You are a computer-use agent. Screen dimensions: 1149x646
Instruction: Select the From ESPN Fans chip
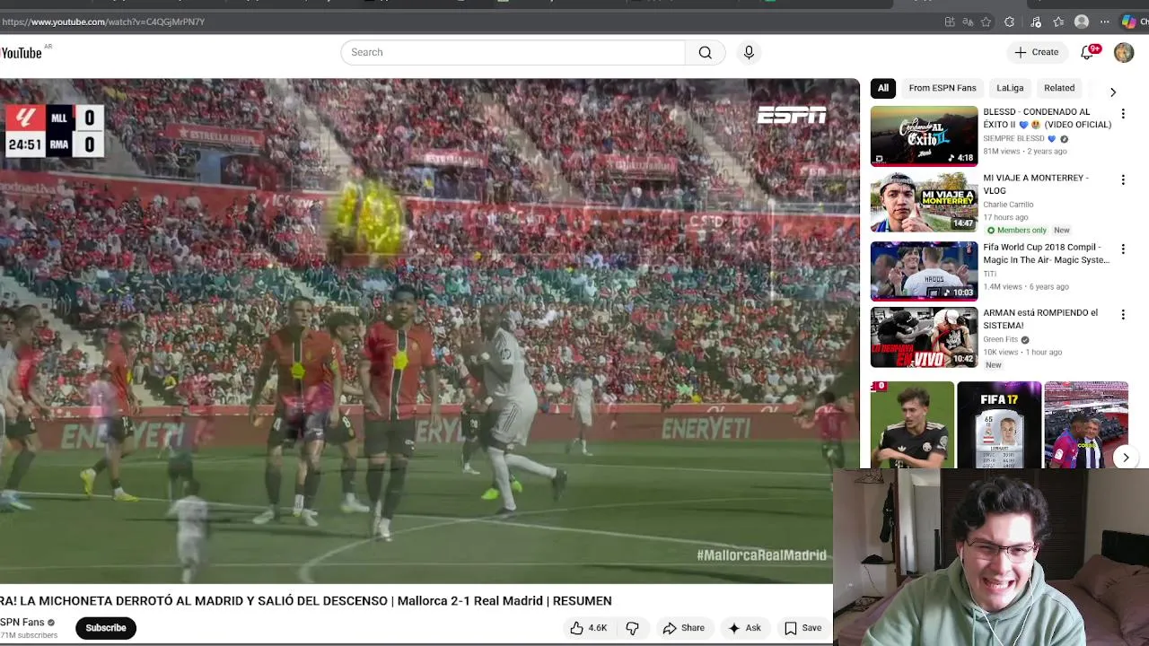pos(942,88)
